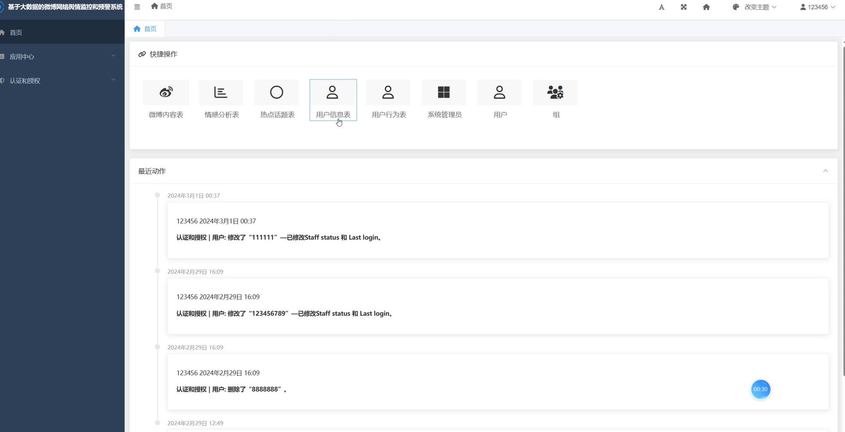Click the blue 00:30 timer bubble

[x=760, y=389]
